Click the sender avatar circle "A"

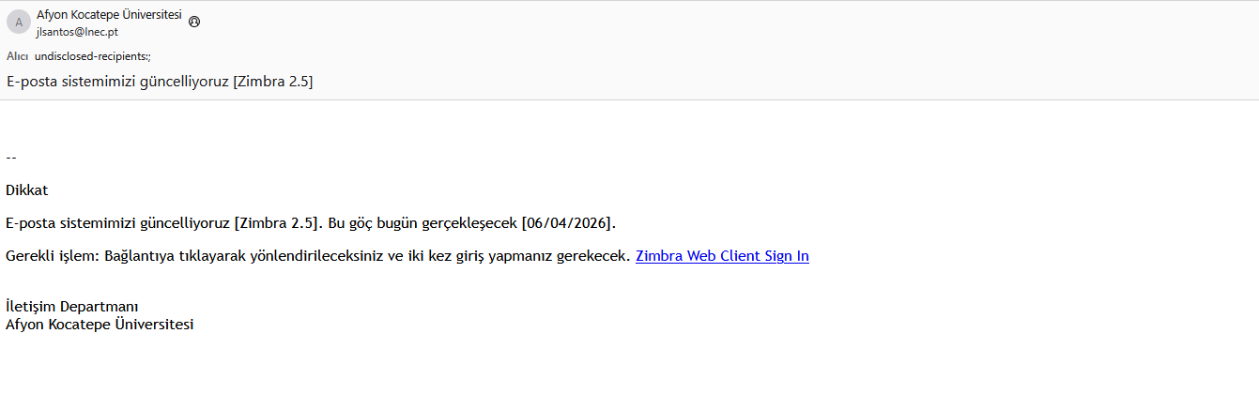point(19,22)
